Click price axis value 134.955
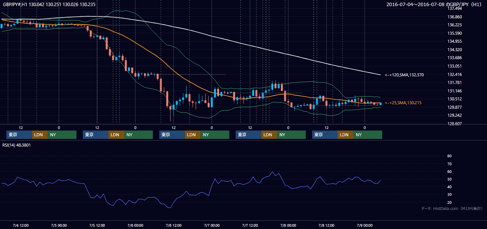 point(455,41)
